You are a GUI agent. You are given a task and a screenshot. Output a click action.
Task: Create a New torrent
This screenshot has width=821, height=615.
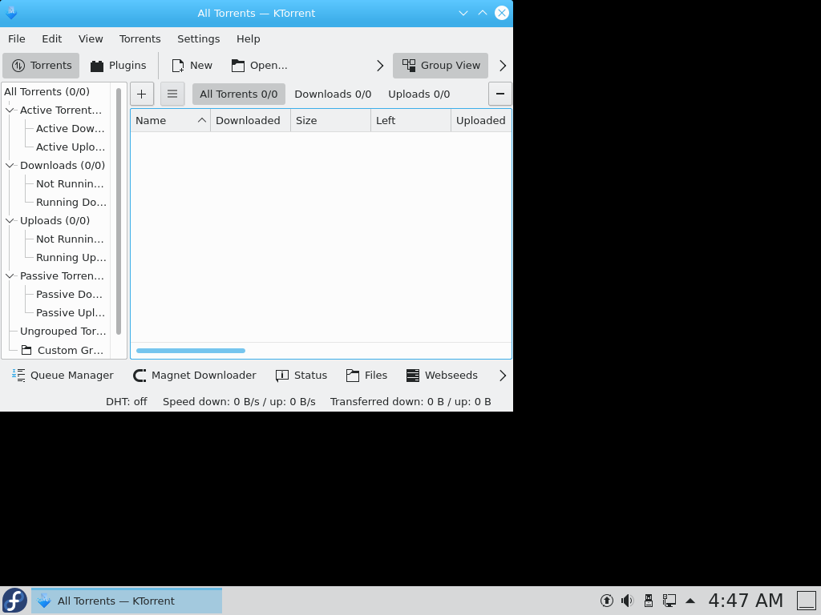[x=192, y=66]
